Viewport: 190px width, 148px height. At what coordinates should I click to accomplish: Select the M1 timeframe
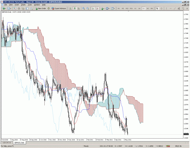[119, 9]
